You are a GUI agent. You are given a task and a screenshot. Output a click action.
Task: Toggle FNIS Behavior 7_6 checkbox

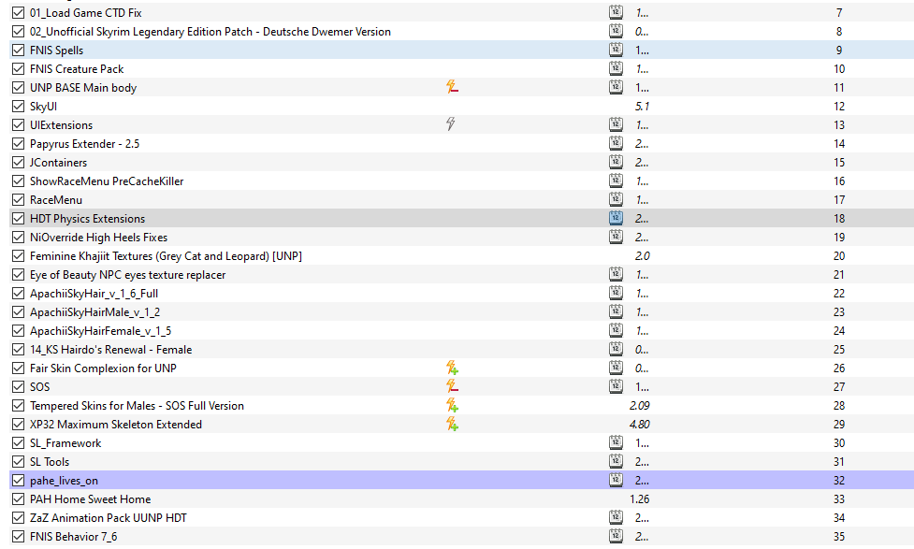tap(18, 536)
